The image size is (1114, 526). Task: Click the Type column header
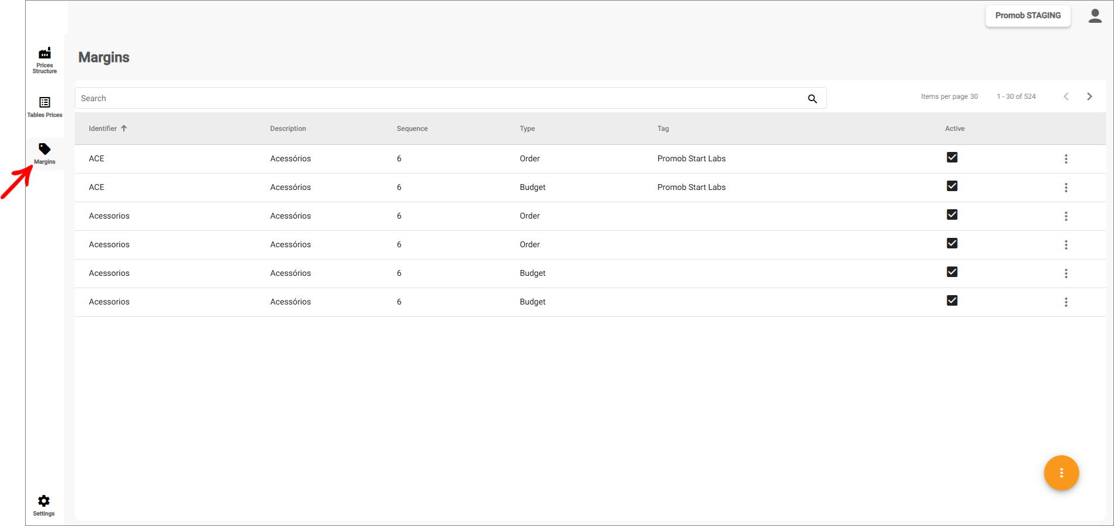527,129
